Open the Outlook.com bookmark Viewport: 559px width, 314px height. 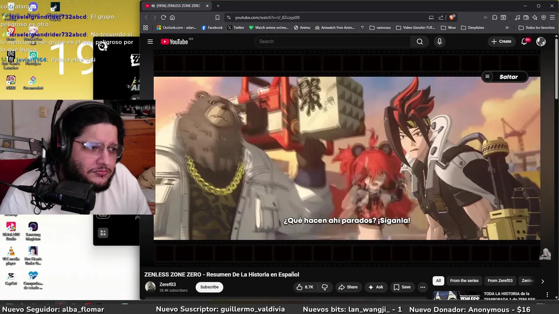click(x=176, y=27)
